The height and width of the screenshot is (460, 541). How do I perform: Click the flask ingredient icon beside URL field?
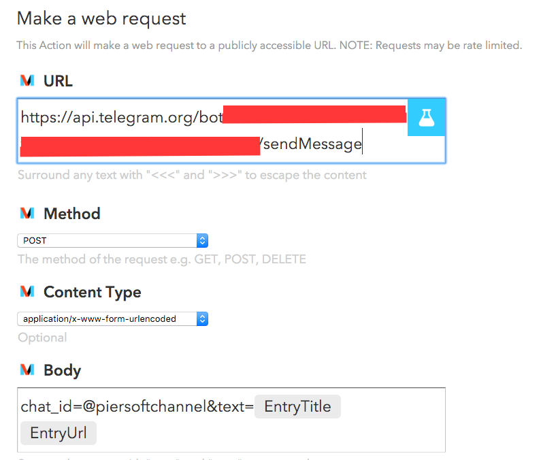pos(427,118)
